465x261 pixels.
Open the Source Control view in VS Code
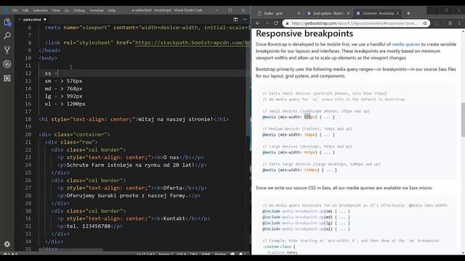tap(7, 50)
